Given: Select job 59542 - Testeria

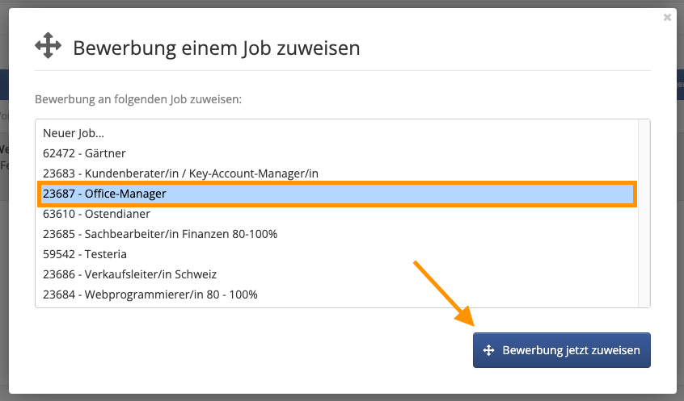Looking at the screenshot, I should (x=336, y=254).
